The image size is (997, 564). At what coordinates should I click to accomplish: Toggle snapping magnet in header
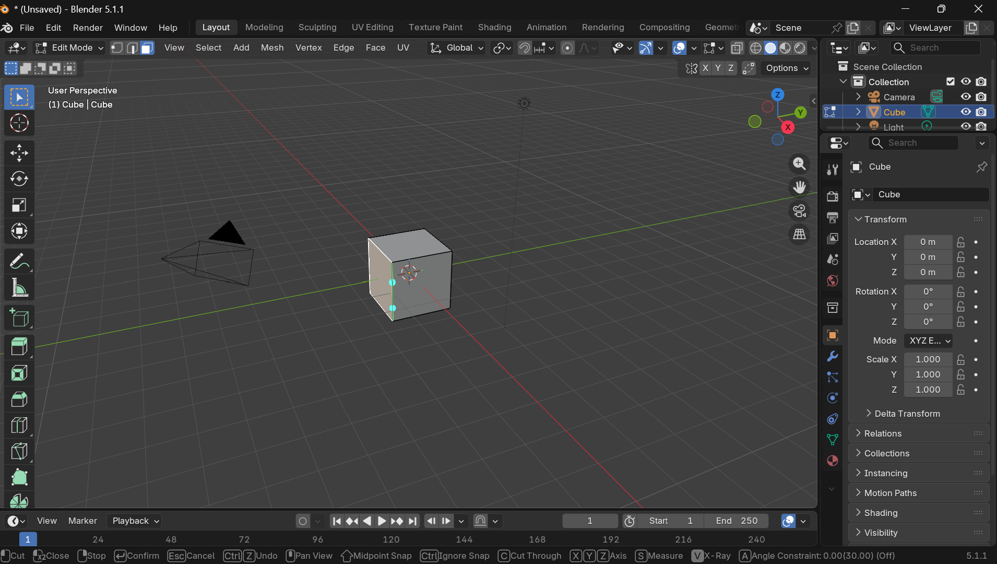524,48
